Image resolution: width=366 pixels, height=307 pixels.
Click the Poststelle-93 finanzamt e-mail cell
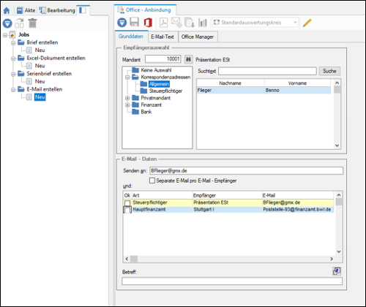coord(297,210)
